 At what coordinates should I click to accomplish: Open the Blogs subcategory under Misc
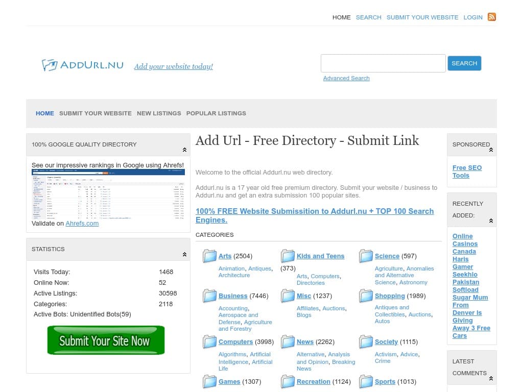304,315
